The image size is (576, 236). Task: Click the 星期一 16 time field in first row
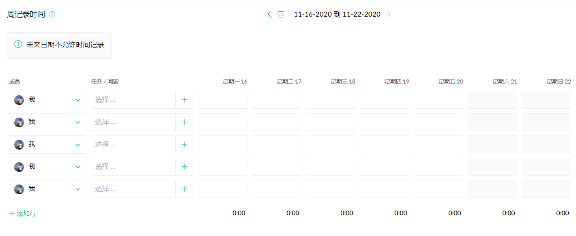(223, 100)
